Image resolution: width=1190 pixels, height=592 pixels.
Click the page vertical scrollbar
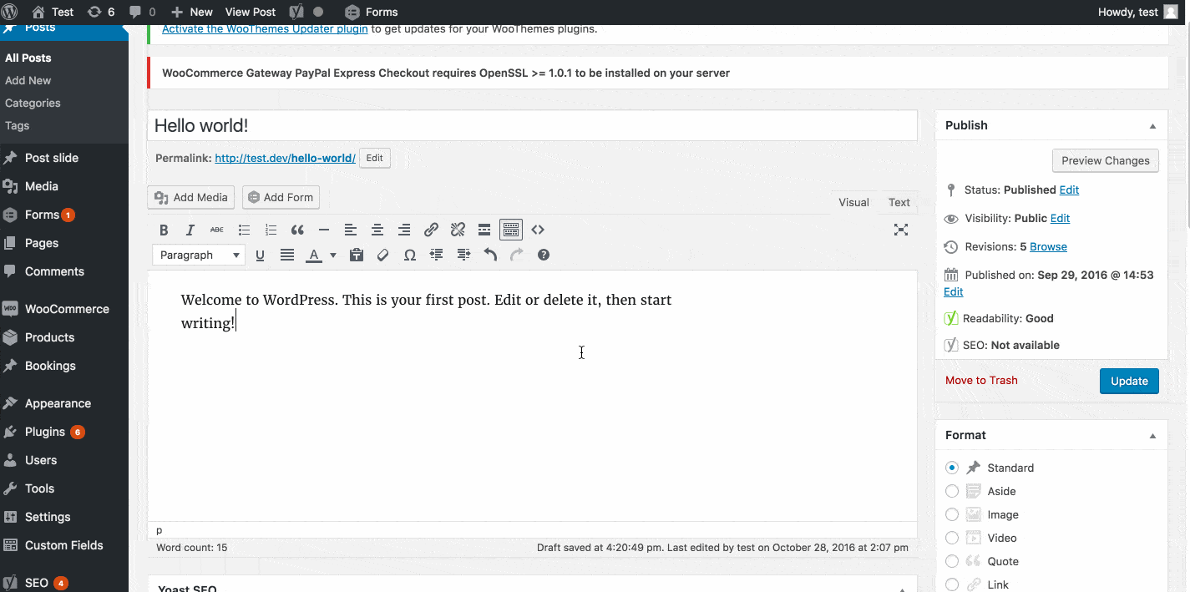click(1186, 125)
